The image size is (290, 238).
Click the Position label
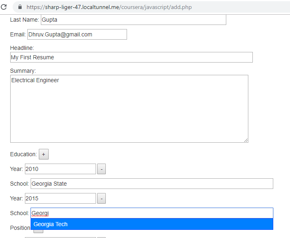point(20,228)
